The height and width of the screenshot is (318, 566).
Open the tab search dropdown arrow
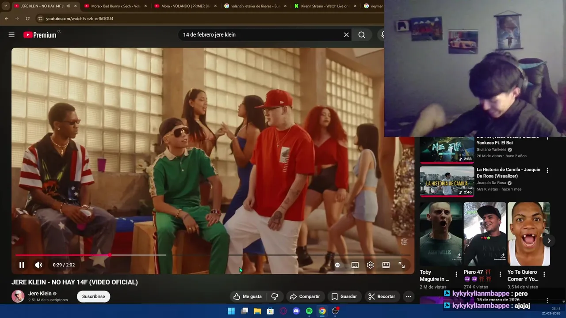(5, 6)
